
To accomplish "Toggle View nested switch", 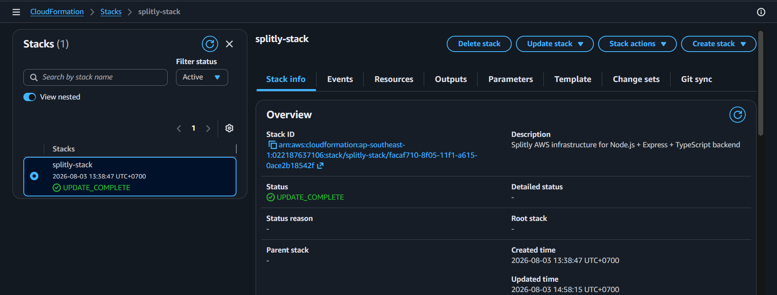I will coord(30,97).
